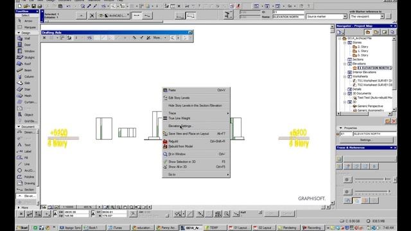Choose the Arc/Circle tool

(26, 171)
